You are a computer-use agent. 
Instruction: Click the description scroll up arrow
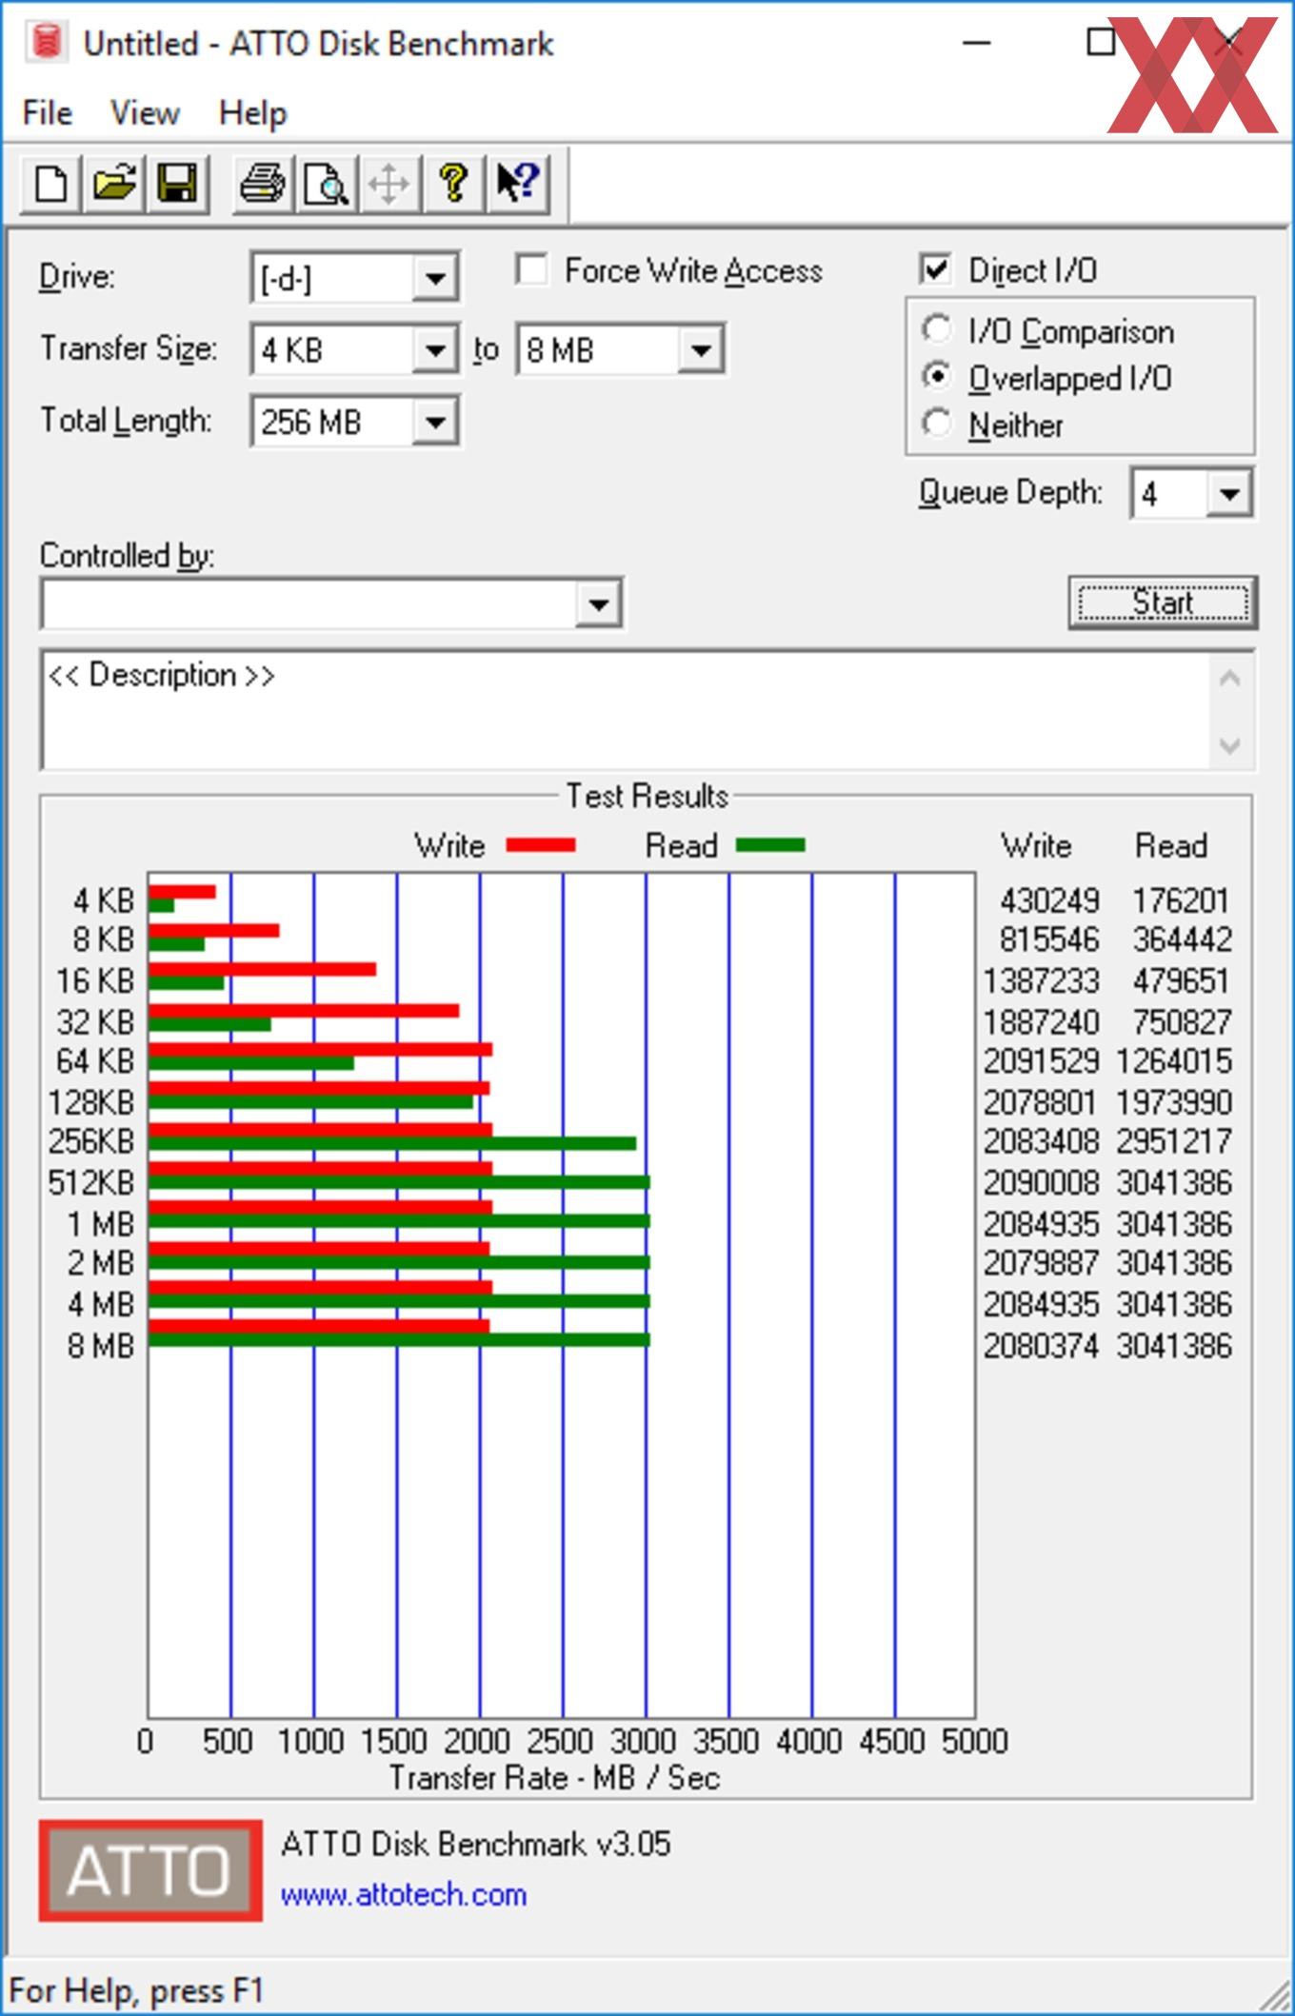(1229, 679)
